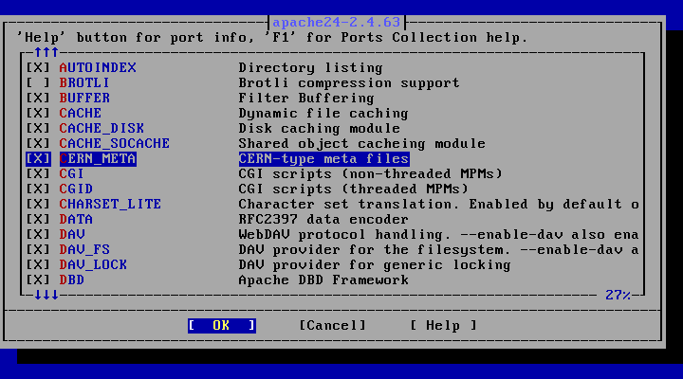
Task: Toggle the AUTOINDEX checkbox
Action: tap(38, 68)
